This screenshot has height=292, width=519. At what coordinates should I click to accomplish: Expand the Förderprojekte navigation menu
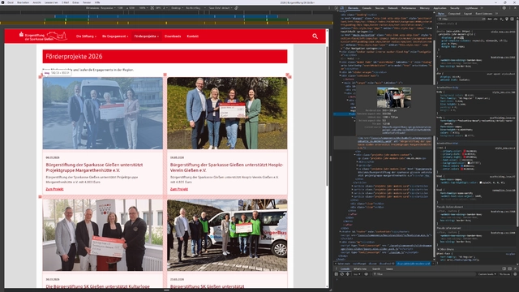coord(146,36)
